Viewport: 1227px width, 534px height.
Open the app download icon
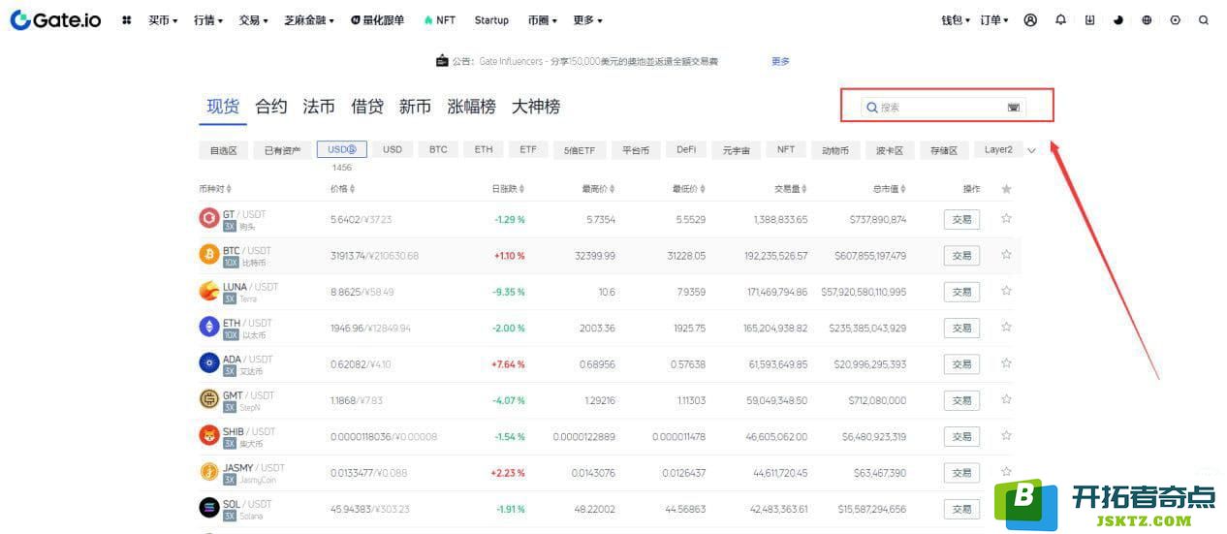[x=1089, y=19]
